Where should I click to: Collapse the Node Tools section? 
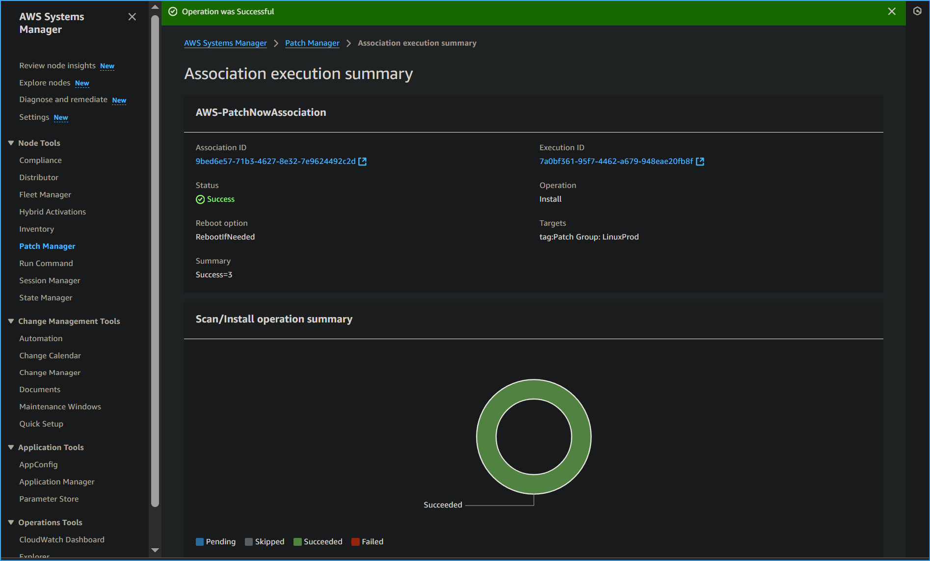point(11,143)
